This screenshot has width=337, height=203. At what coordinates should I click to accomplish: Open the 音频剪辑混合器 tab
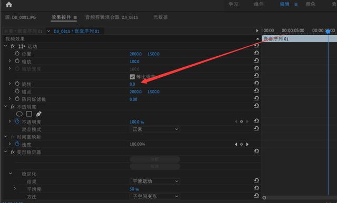click(112, 17)
